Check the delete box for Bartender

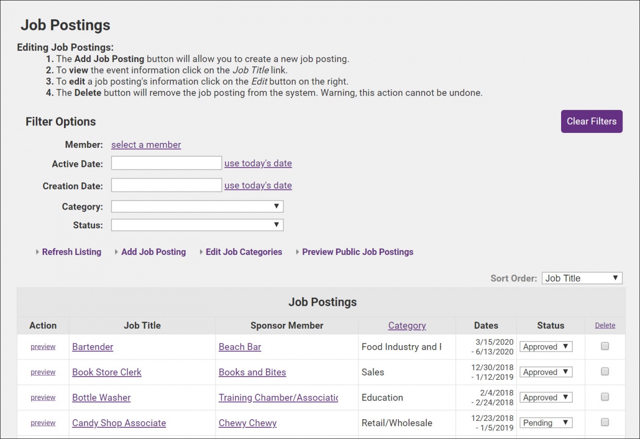605,346
